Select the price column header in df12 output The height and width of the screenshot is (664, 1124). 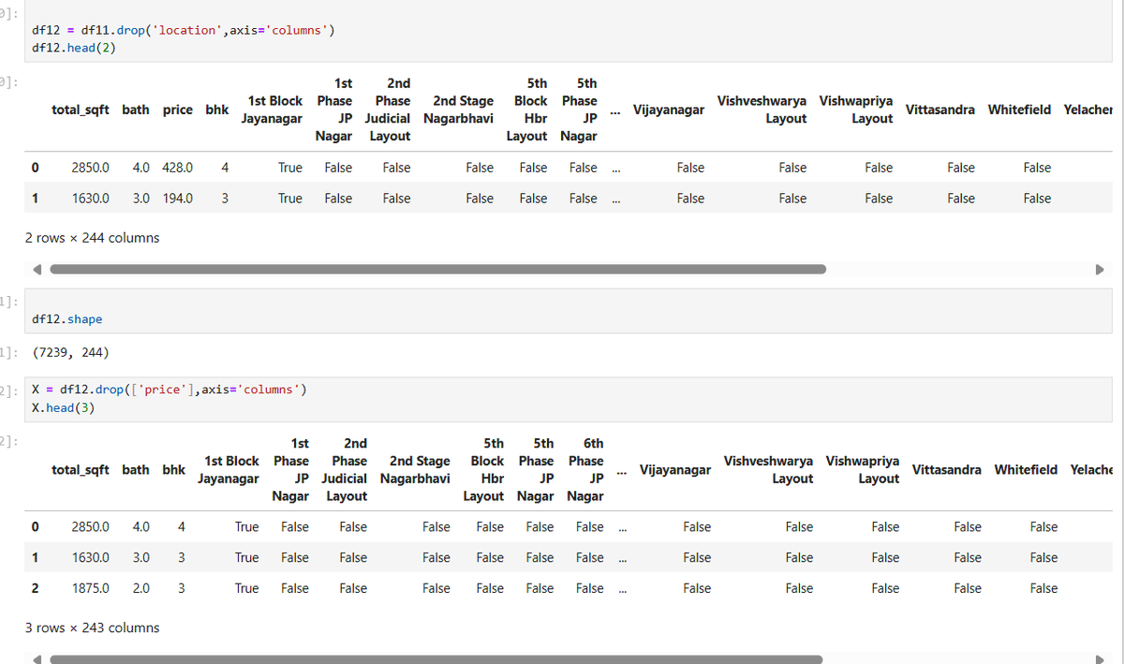[178, 110]
